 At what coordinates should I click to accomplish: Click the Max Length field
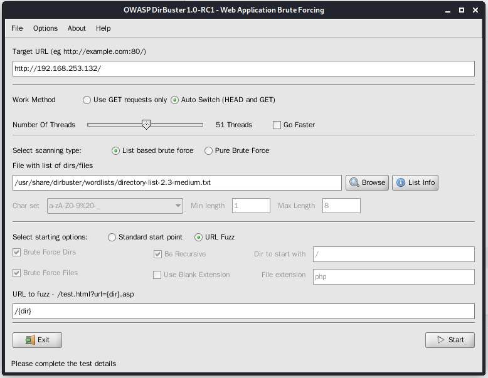point(341,206)
